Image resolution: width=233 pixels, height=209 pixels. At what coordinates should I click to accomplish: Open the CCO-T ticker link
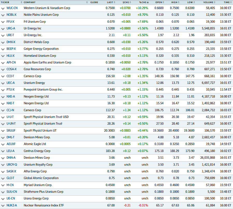coord(10,76)
